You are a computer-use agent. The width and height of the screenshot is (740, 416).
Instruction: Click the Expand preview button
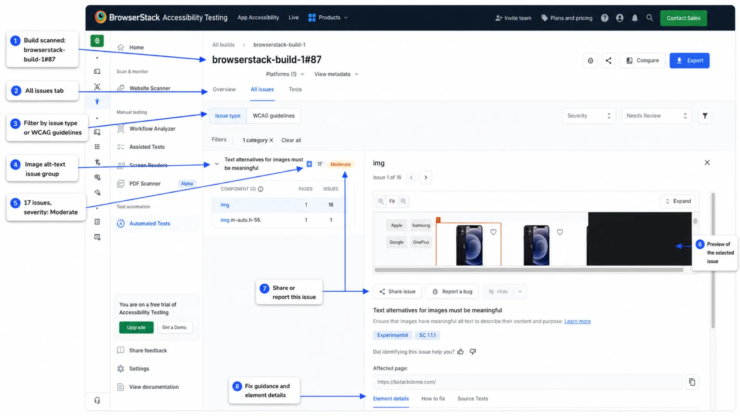[x=678, y=201]
